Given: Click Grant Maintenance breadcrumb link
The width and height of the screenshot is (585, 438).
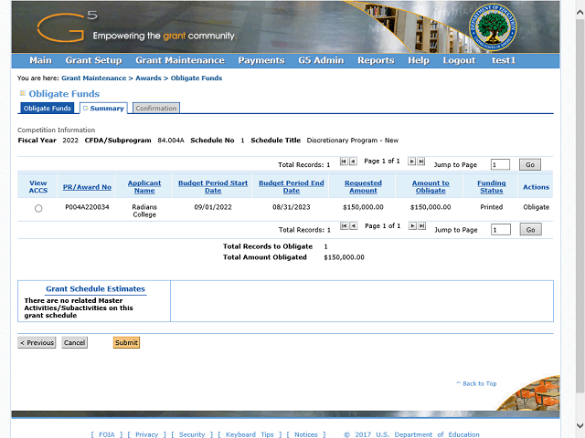Looking at the screenshot, I should click(x=94, y=78).
